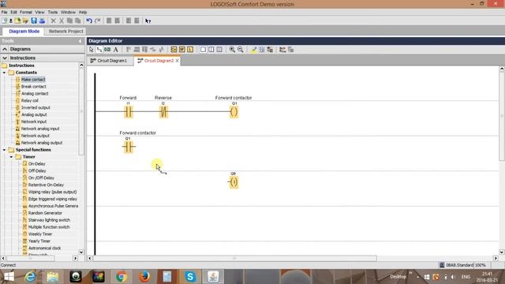Click the 100% zoom value in status bar
Viewport: 505px width, 284px height.
tap(480, 265)
